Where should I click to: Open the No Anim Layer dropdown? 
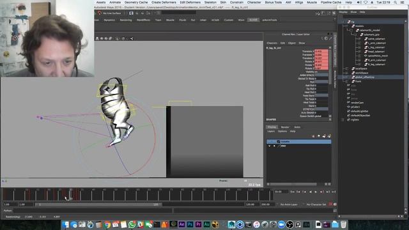pos(289,204)
